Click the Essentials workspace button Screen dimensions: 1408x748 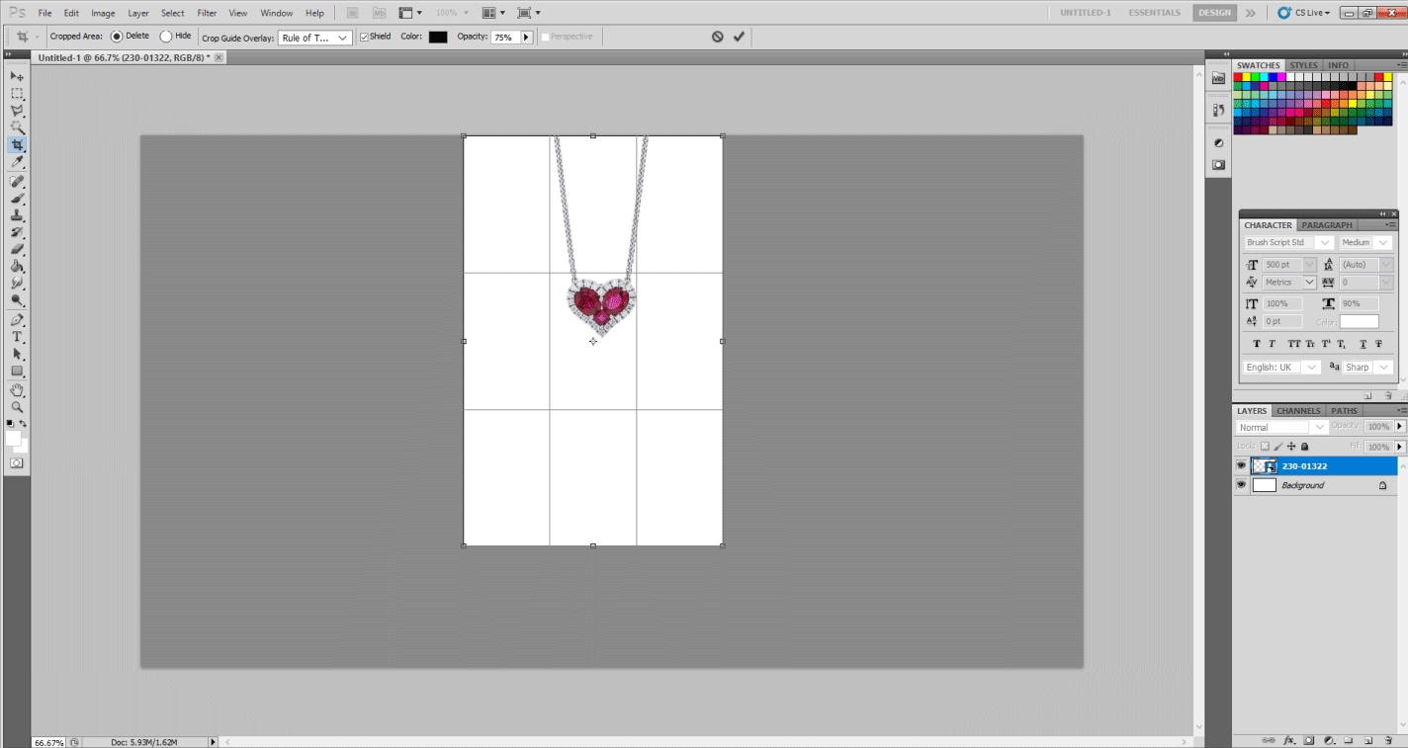click(x=1154, y=13)
